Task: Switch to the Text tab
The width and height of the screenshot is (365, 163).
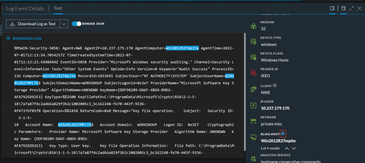Action: [58, 8]
